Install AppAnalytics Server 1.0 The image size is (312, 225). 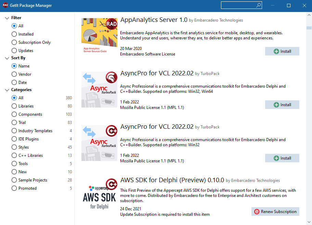click(282, 51)
